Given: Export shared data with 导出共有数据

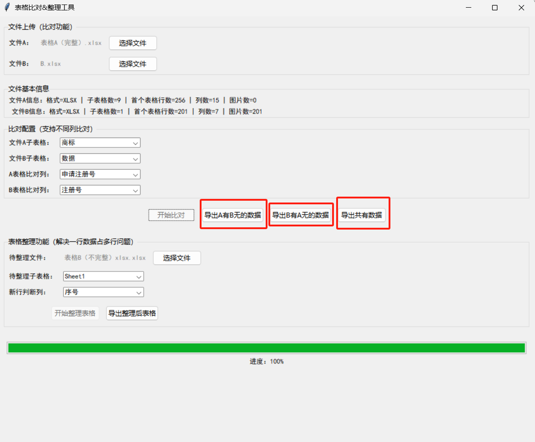Looking at the screenshot, I should [x=361, y=215].
